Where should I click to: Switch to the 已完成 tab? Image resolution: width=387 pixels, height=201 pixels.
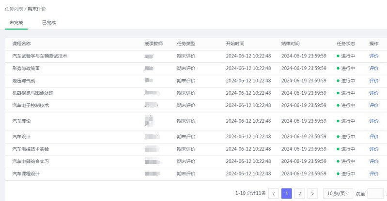click(49, 22)
